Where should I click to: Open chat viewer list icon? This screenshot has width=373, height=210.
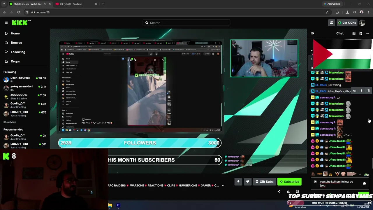pyautogui.click(x=360, y=34)
